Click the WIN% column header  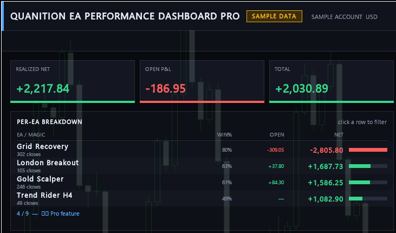tap(224, 135)
